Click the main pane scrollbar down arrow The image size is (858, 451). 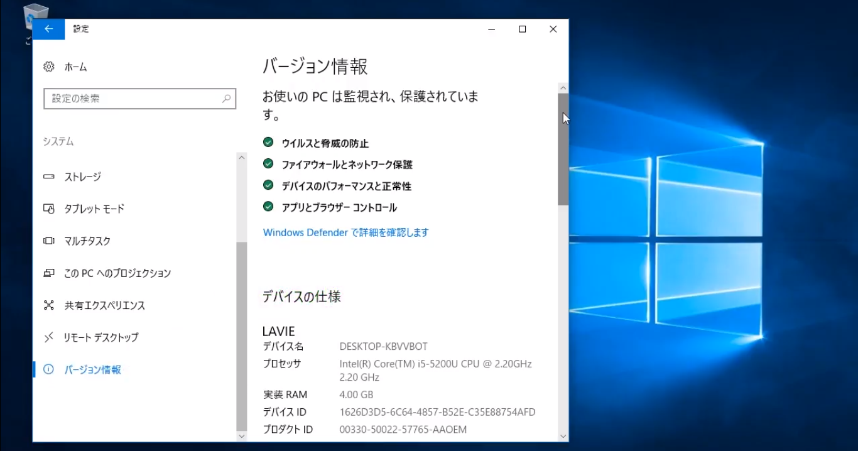[563, 436]
